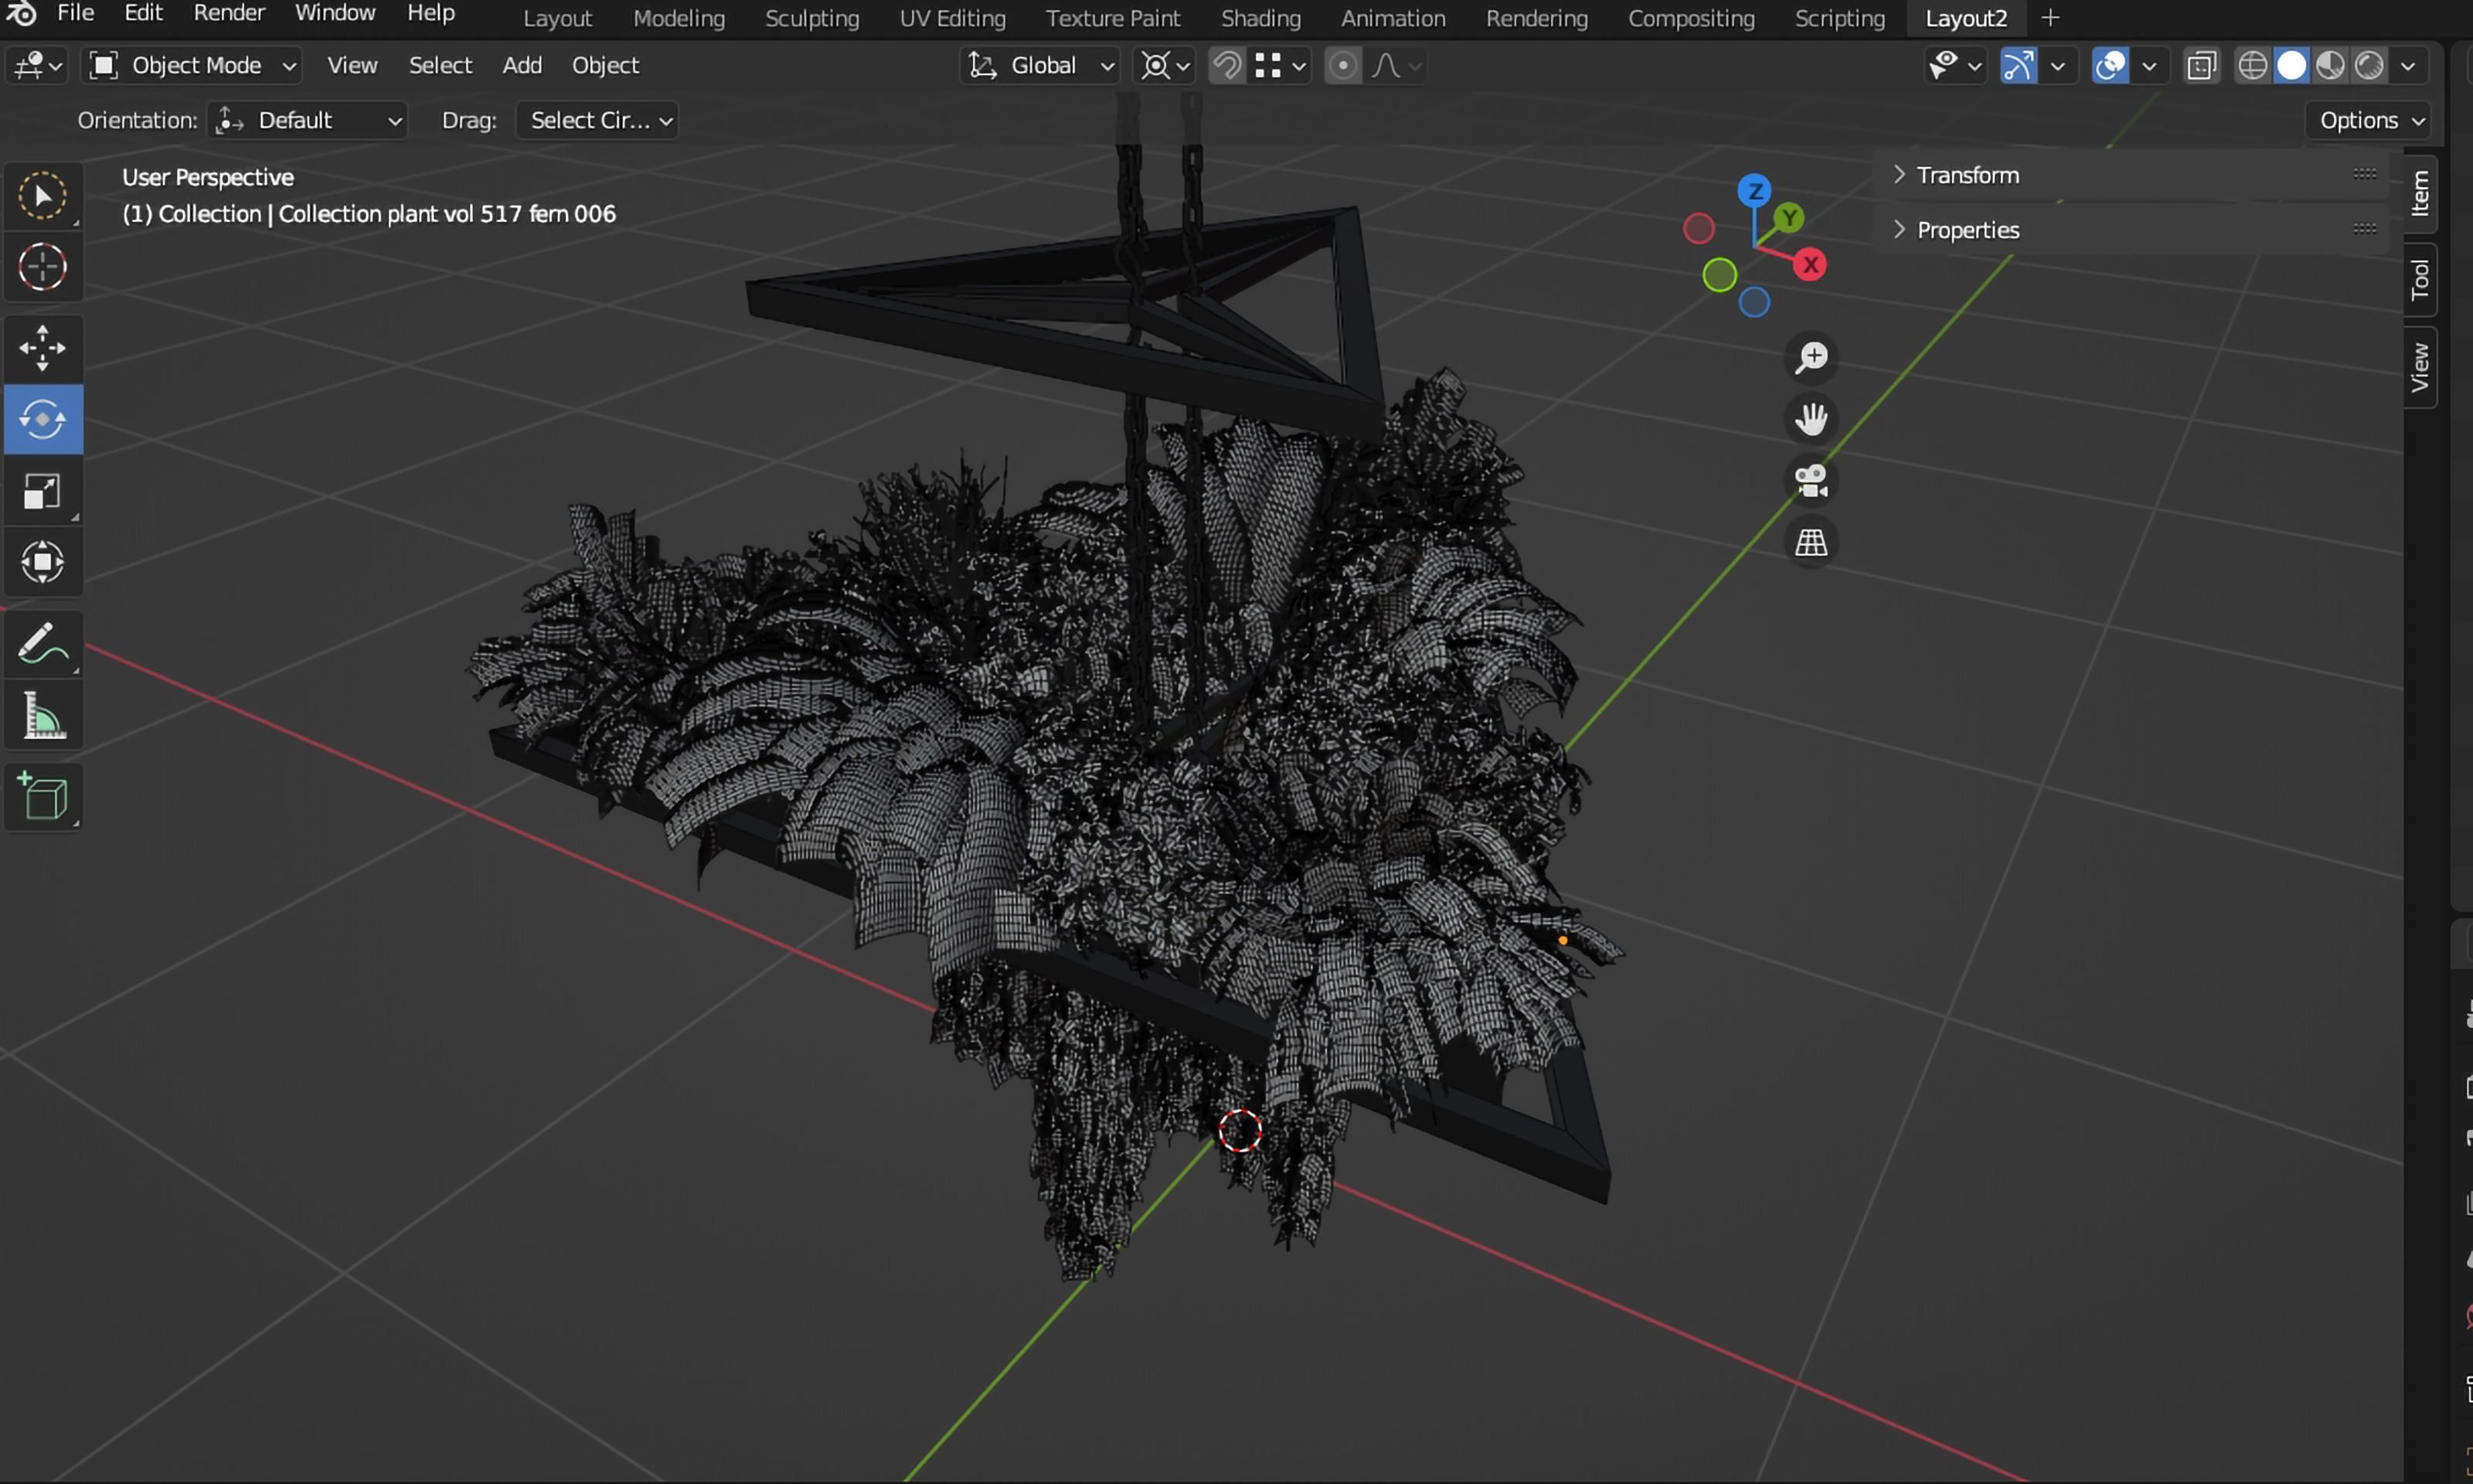The image size is (2473, 1484).
Task: Click the negative Y axis gizmo circle
Action: [x=1720, y=275]
